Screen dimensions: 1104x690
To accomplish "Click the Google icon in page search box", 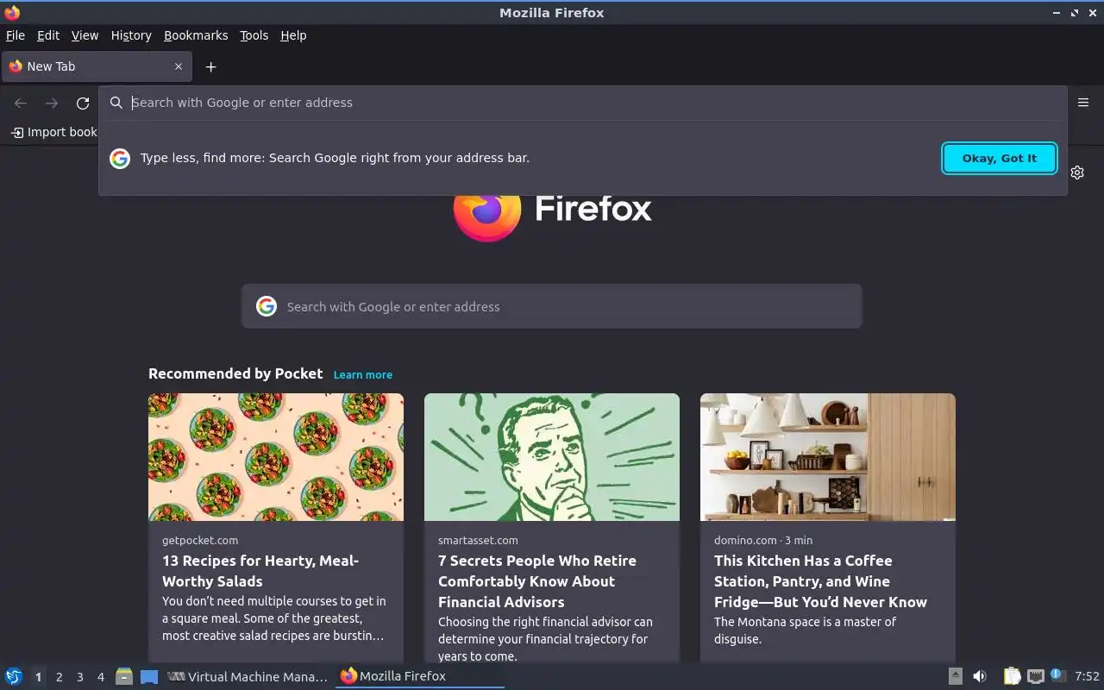I will click(267, 306).
